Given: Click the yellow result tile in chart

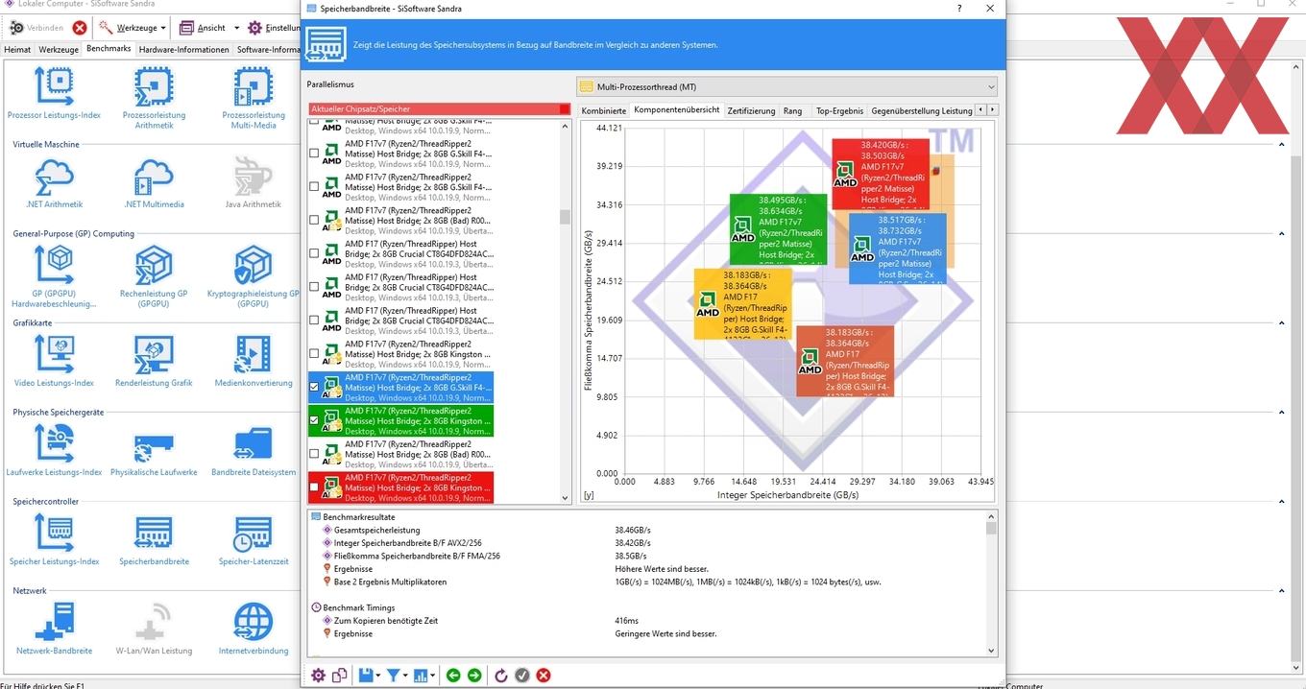Looking at the screenshot, I should [x=743, y=303].
